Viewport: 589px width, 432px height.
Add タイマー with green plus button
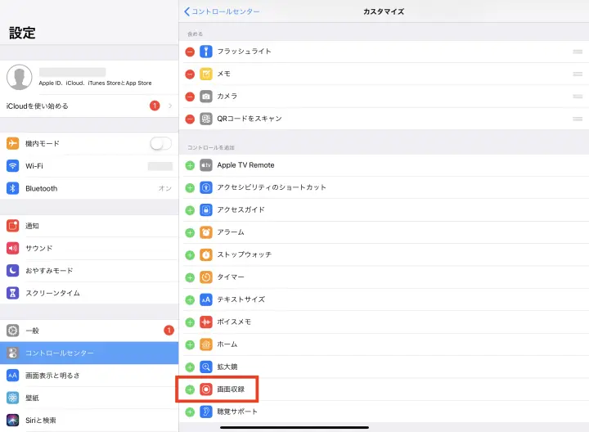[x=190, y=277]
